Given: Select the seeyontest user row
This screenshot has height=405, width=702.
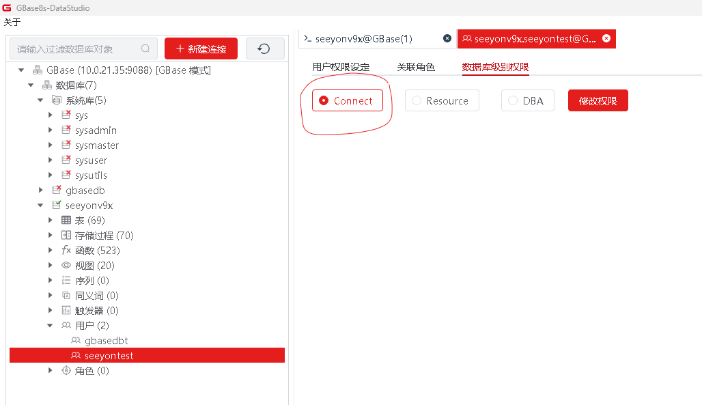Looking at the screenshot, I should (147, 355).
